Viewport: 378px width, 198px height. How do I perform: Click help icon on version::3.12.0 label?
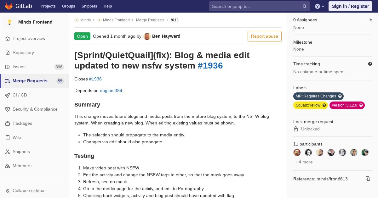click(x=361, y=105)
